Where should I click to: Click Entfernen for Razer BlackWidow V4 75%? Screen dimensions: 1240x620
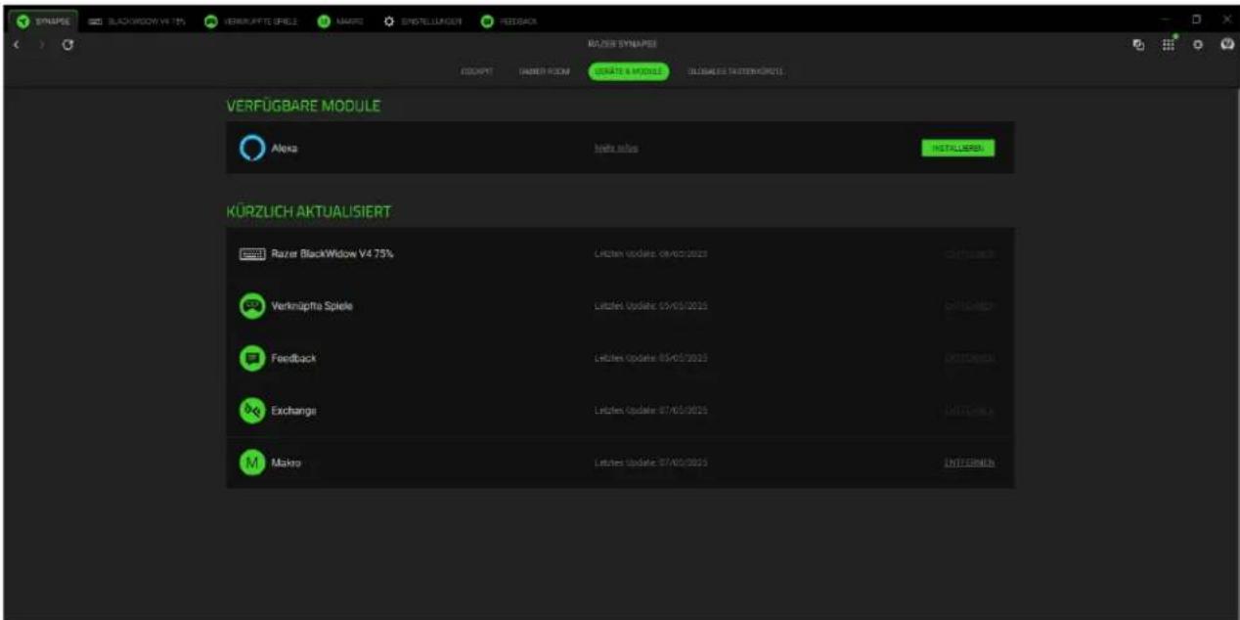969,253
